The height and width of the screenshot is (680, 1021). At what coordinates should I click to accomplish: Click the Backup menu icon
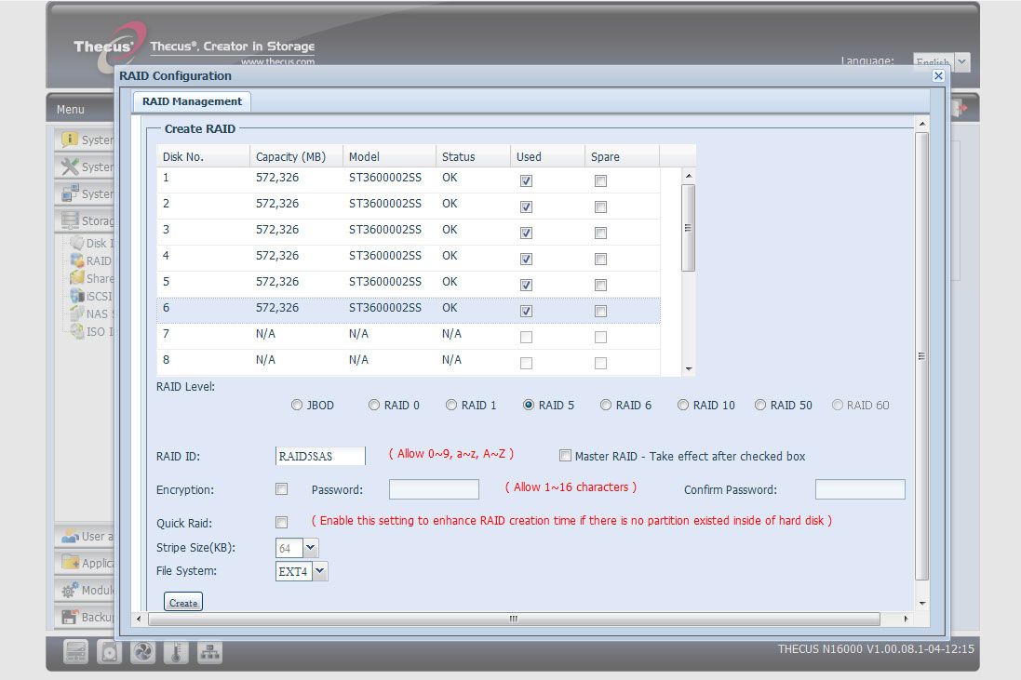pyautogui.click(x=70, y=617)
